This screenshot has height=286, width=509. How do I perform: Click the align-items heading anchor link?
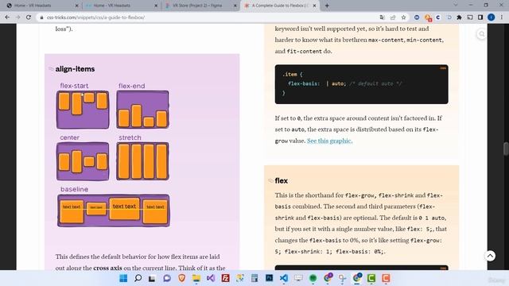[x=51, y=69]
